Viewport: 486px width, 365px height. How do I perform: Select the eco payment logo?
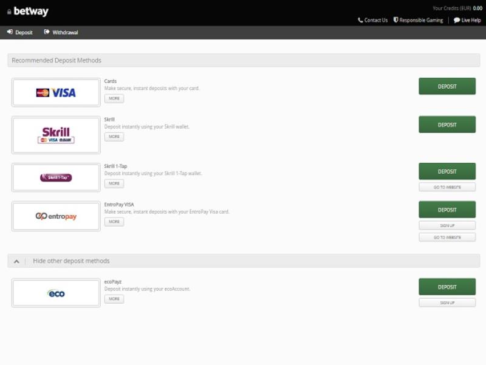tap(56, 293)
